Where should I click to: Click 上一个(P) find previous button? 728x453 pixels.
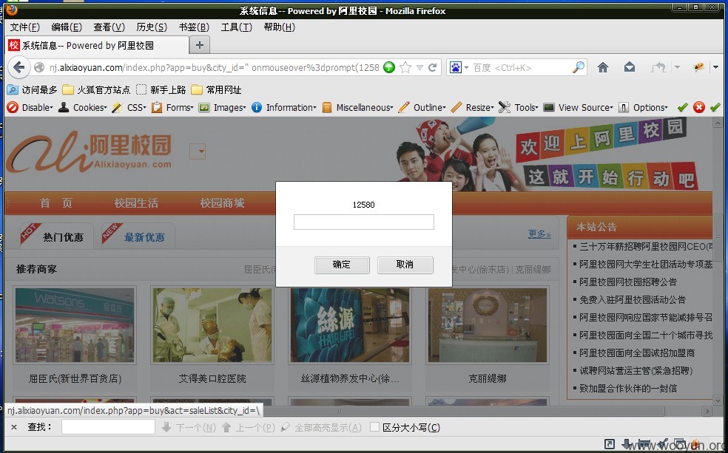tap(249, 427)
